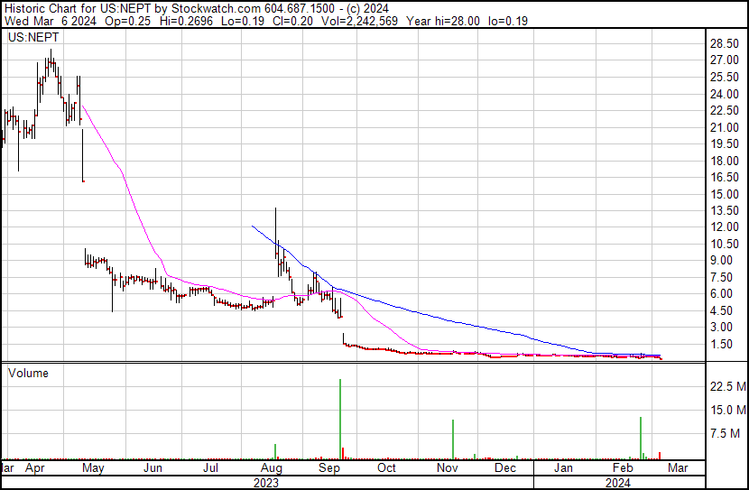Select the 19.50 price axis label

pyautogui.click(x=725, y=143)
